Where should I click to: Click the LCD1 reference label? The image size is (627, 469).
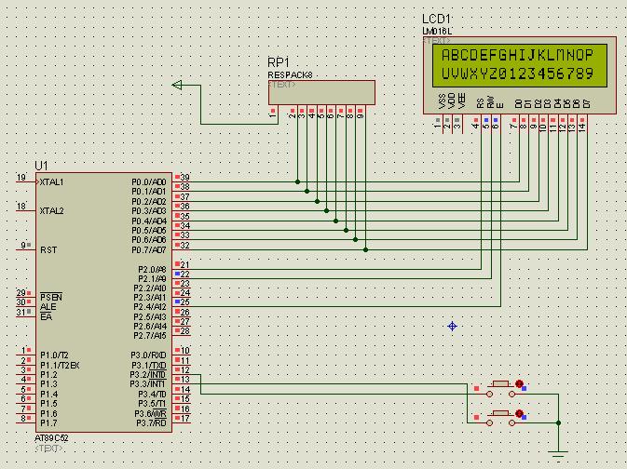436,20
